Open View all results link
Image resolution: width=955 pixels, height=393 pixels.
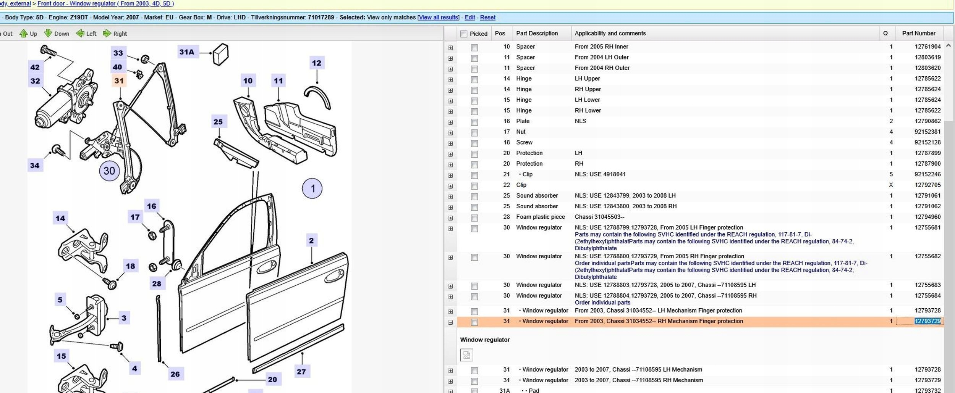[438, 18]
